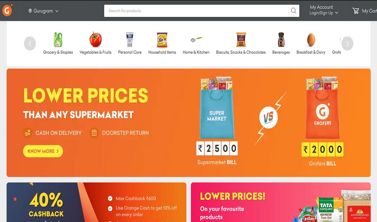
Task: Choose Biscuits, Snacks & Chocolates icon
Action: click(x=241, y=40)
